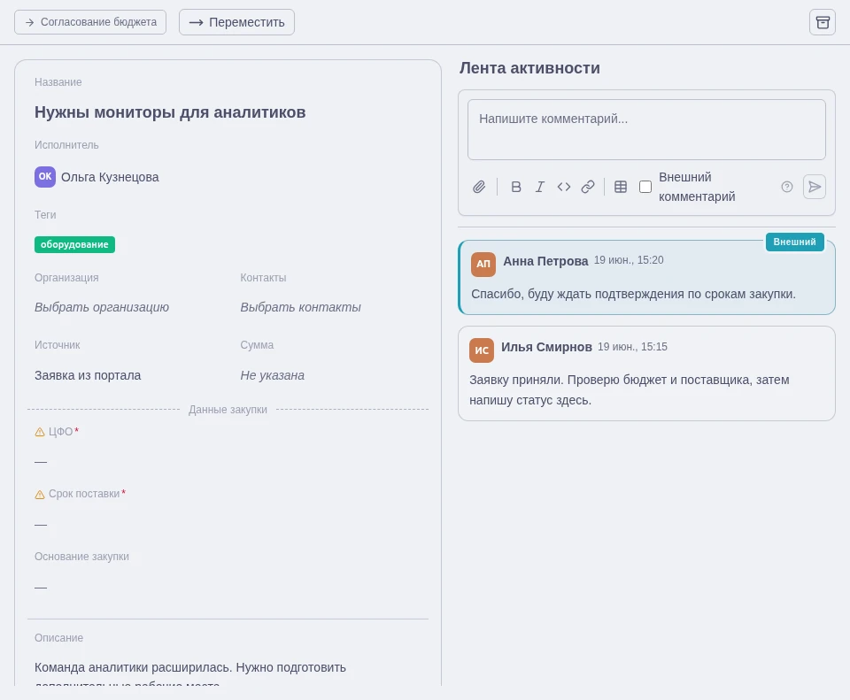This screenshot has height=700, width=850.
Task: Focus the Напишите комментарий text box
Action: tap(646, 129)
